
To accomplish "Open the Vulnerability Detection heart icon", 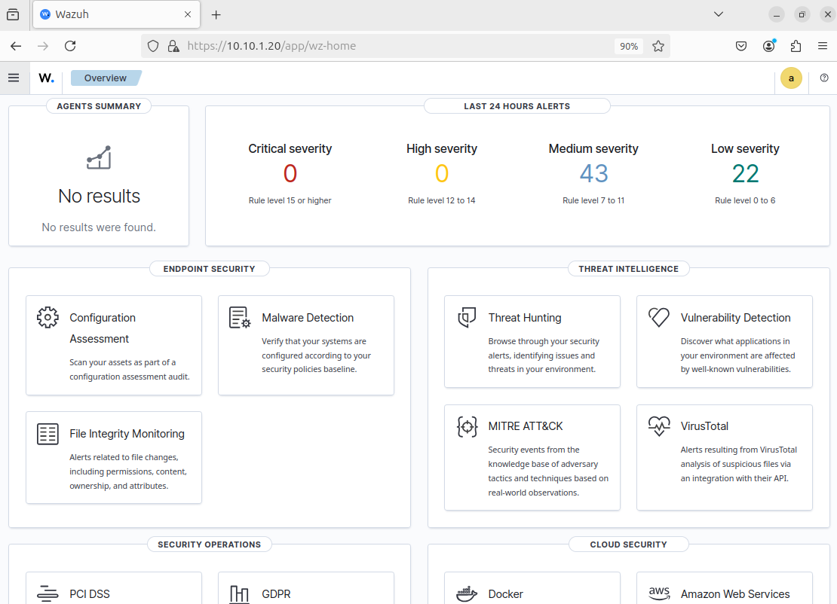I will coord(659,317).
